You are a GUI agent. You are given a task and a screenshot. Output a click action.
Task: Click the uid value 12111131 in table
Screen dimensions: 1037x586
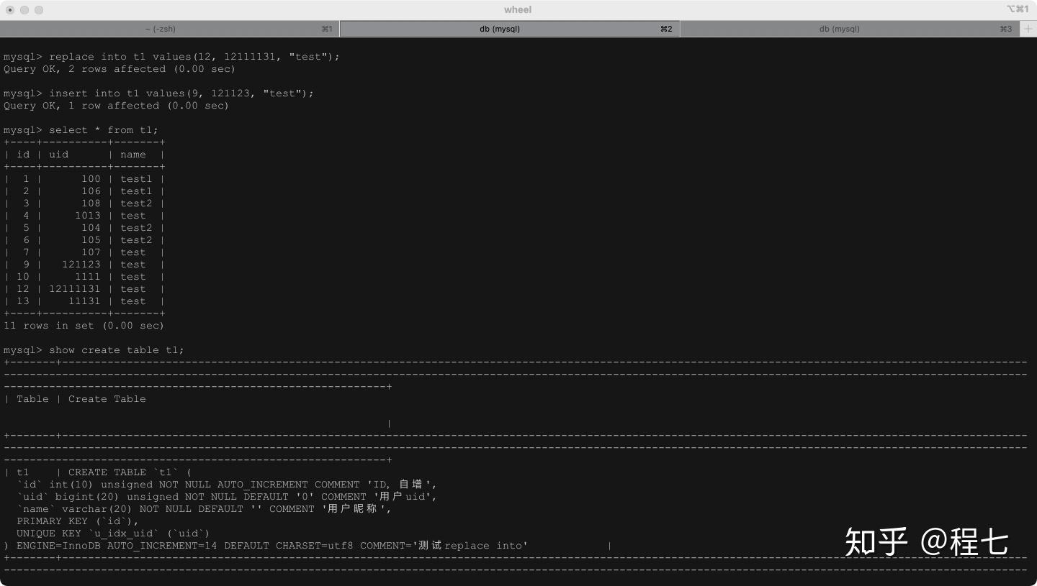pyautogui.click(x=75, y=289)
